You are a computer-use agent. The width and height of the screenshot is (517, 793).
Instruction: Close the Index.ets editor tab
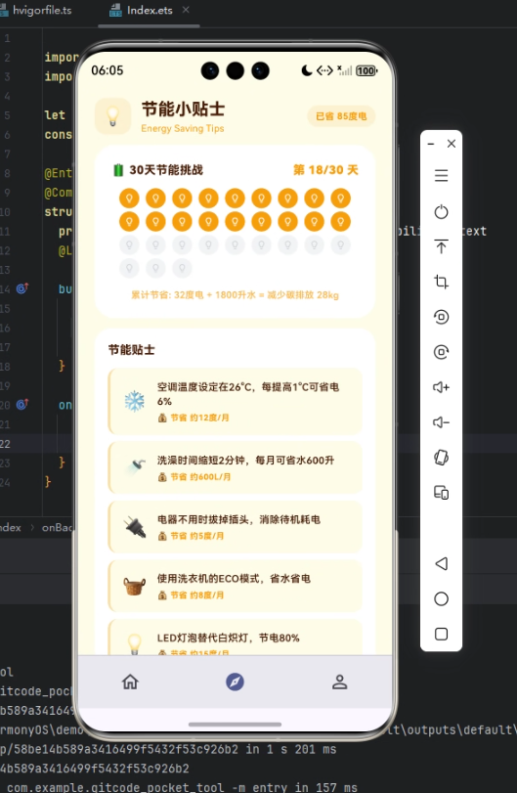(186, 10)
